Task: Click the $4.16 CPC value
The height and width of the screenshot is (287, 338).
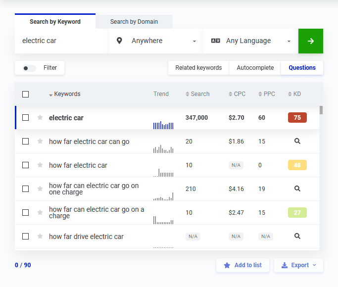Action: click(236, 189)
